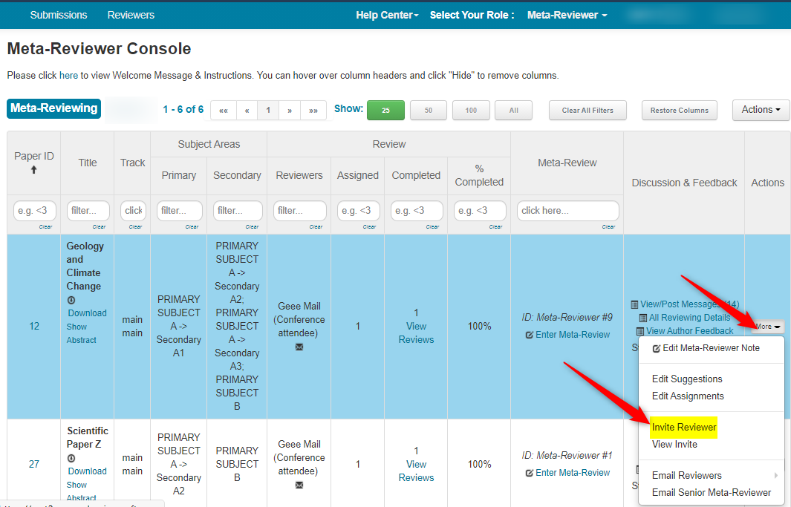Open the All Reviewing Details link
This screenshot has height=507, width=791.
coord(689,318)
